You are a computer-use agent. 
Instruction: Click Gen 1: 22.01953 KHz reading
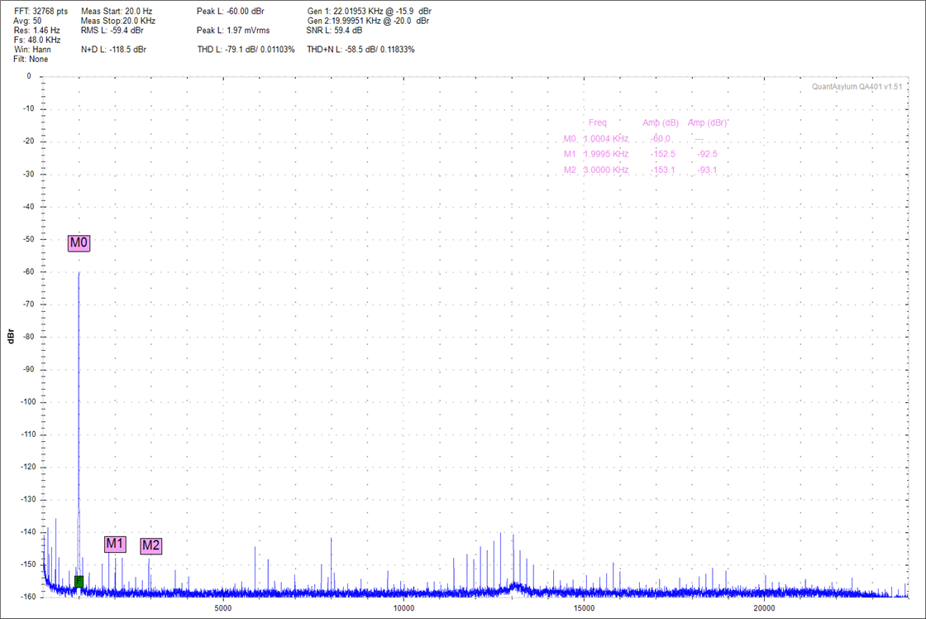point(369,12)
